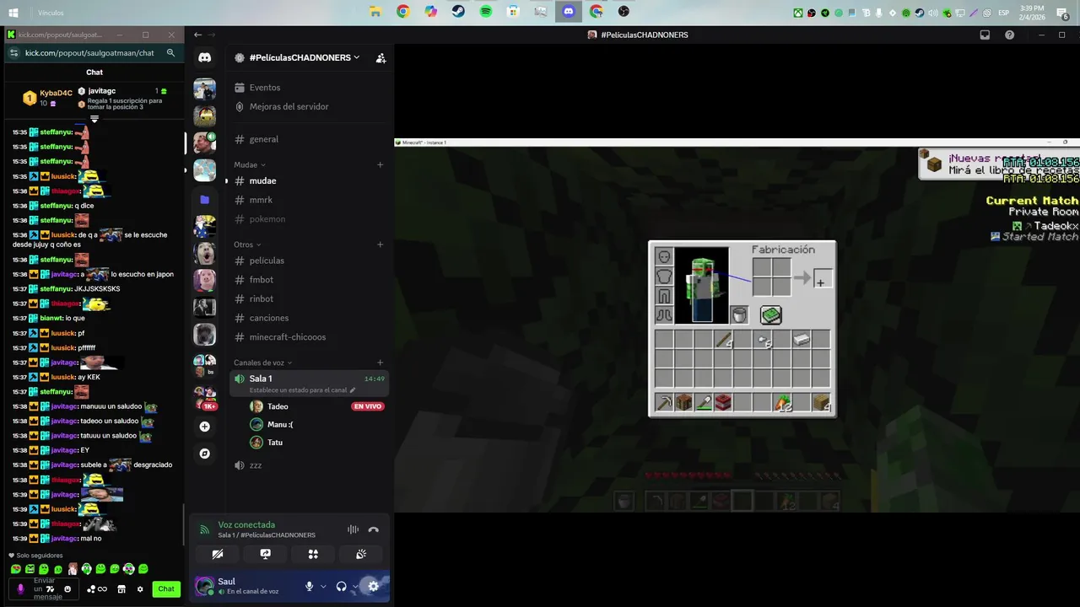This screenshot has height=607, width=1080.
Task: Open headphone output device options arrow
Action: [x=355, y=586]
